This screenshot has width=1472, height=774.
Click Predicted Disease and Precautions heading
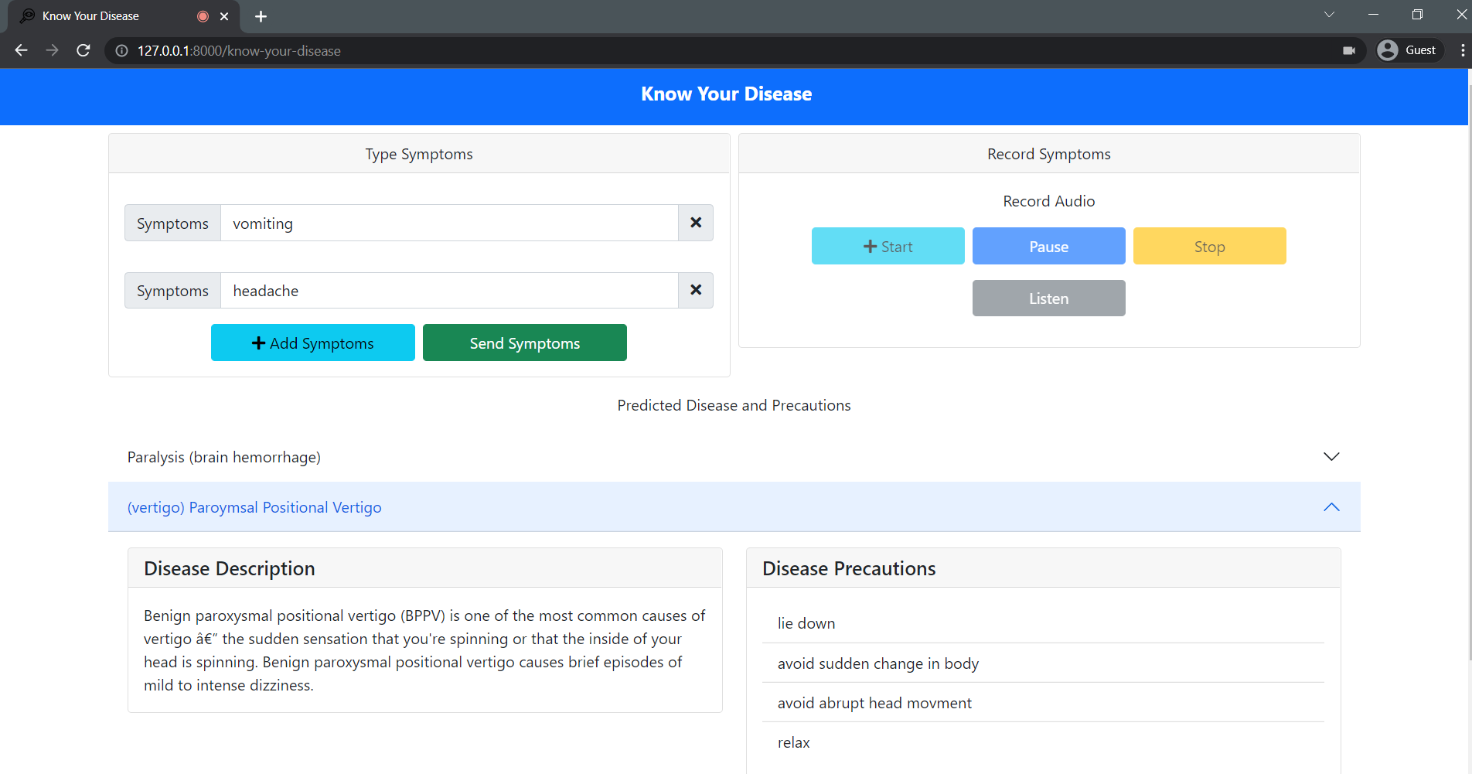coord(734,405)
